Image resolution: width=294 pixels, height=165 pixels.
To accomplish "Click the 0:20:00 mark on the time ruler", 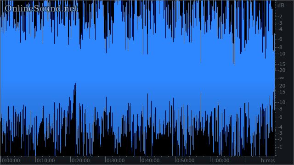I will [81, 160].
